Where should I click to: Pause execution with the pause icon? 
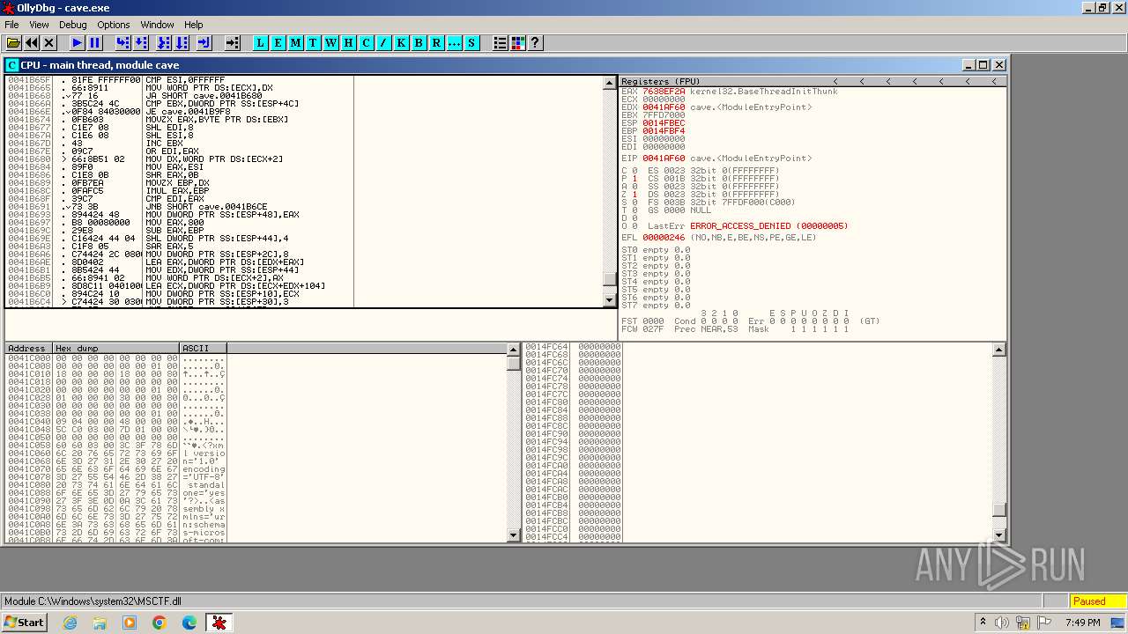[x=95, y=42]
